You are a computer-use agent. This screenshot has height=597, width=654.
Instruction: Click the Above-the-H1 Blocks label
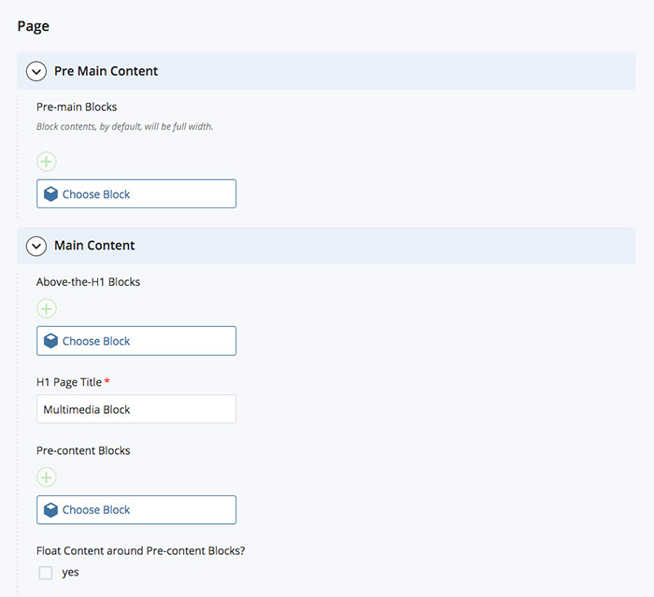pos(89,282)
